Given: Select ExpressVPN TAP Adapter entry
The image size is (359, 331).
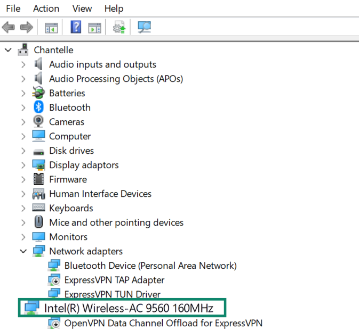Looking at the screenshot, I should (x=114, y=280).
